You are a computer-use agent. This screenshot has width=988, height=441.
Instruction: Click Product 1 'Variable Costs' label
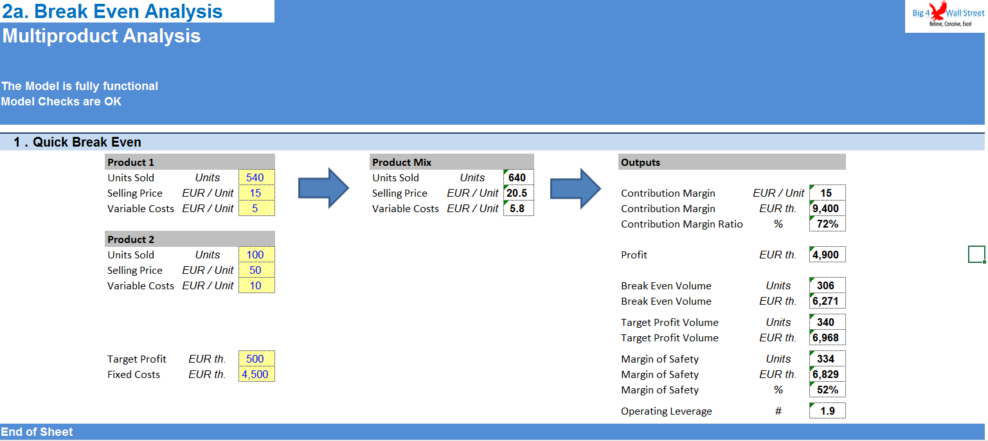click(141, 208)
